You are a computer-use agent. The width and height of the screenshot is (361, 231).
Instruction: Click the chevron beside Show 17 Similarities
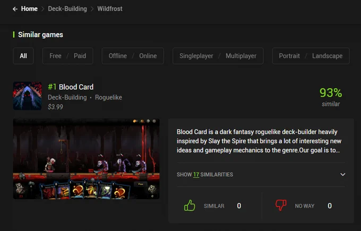pyautogui.click(x=343, y=174)
